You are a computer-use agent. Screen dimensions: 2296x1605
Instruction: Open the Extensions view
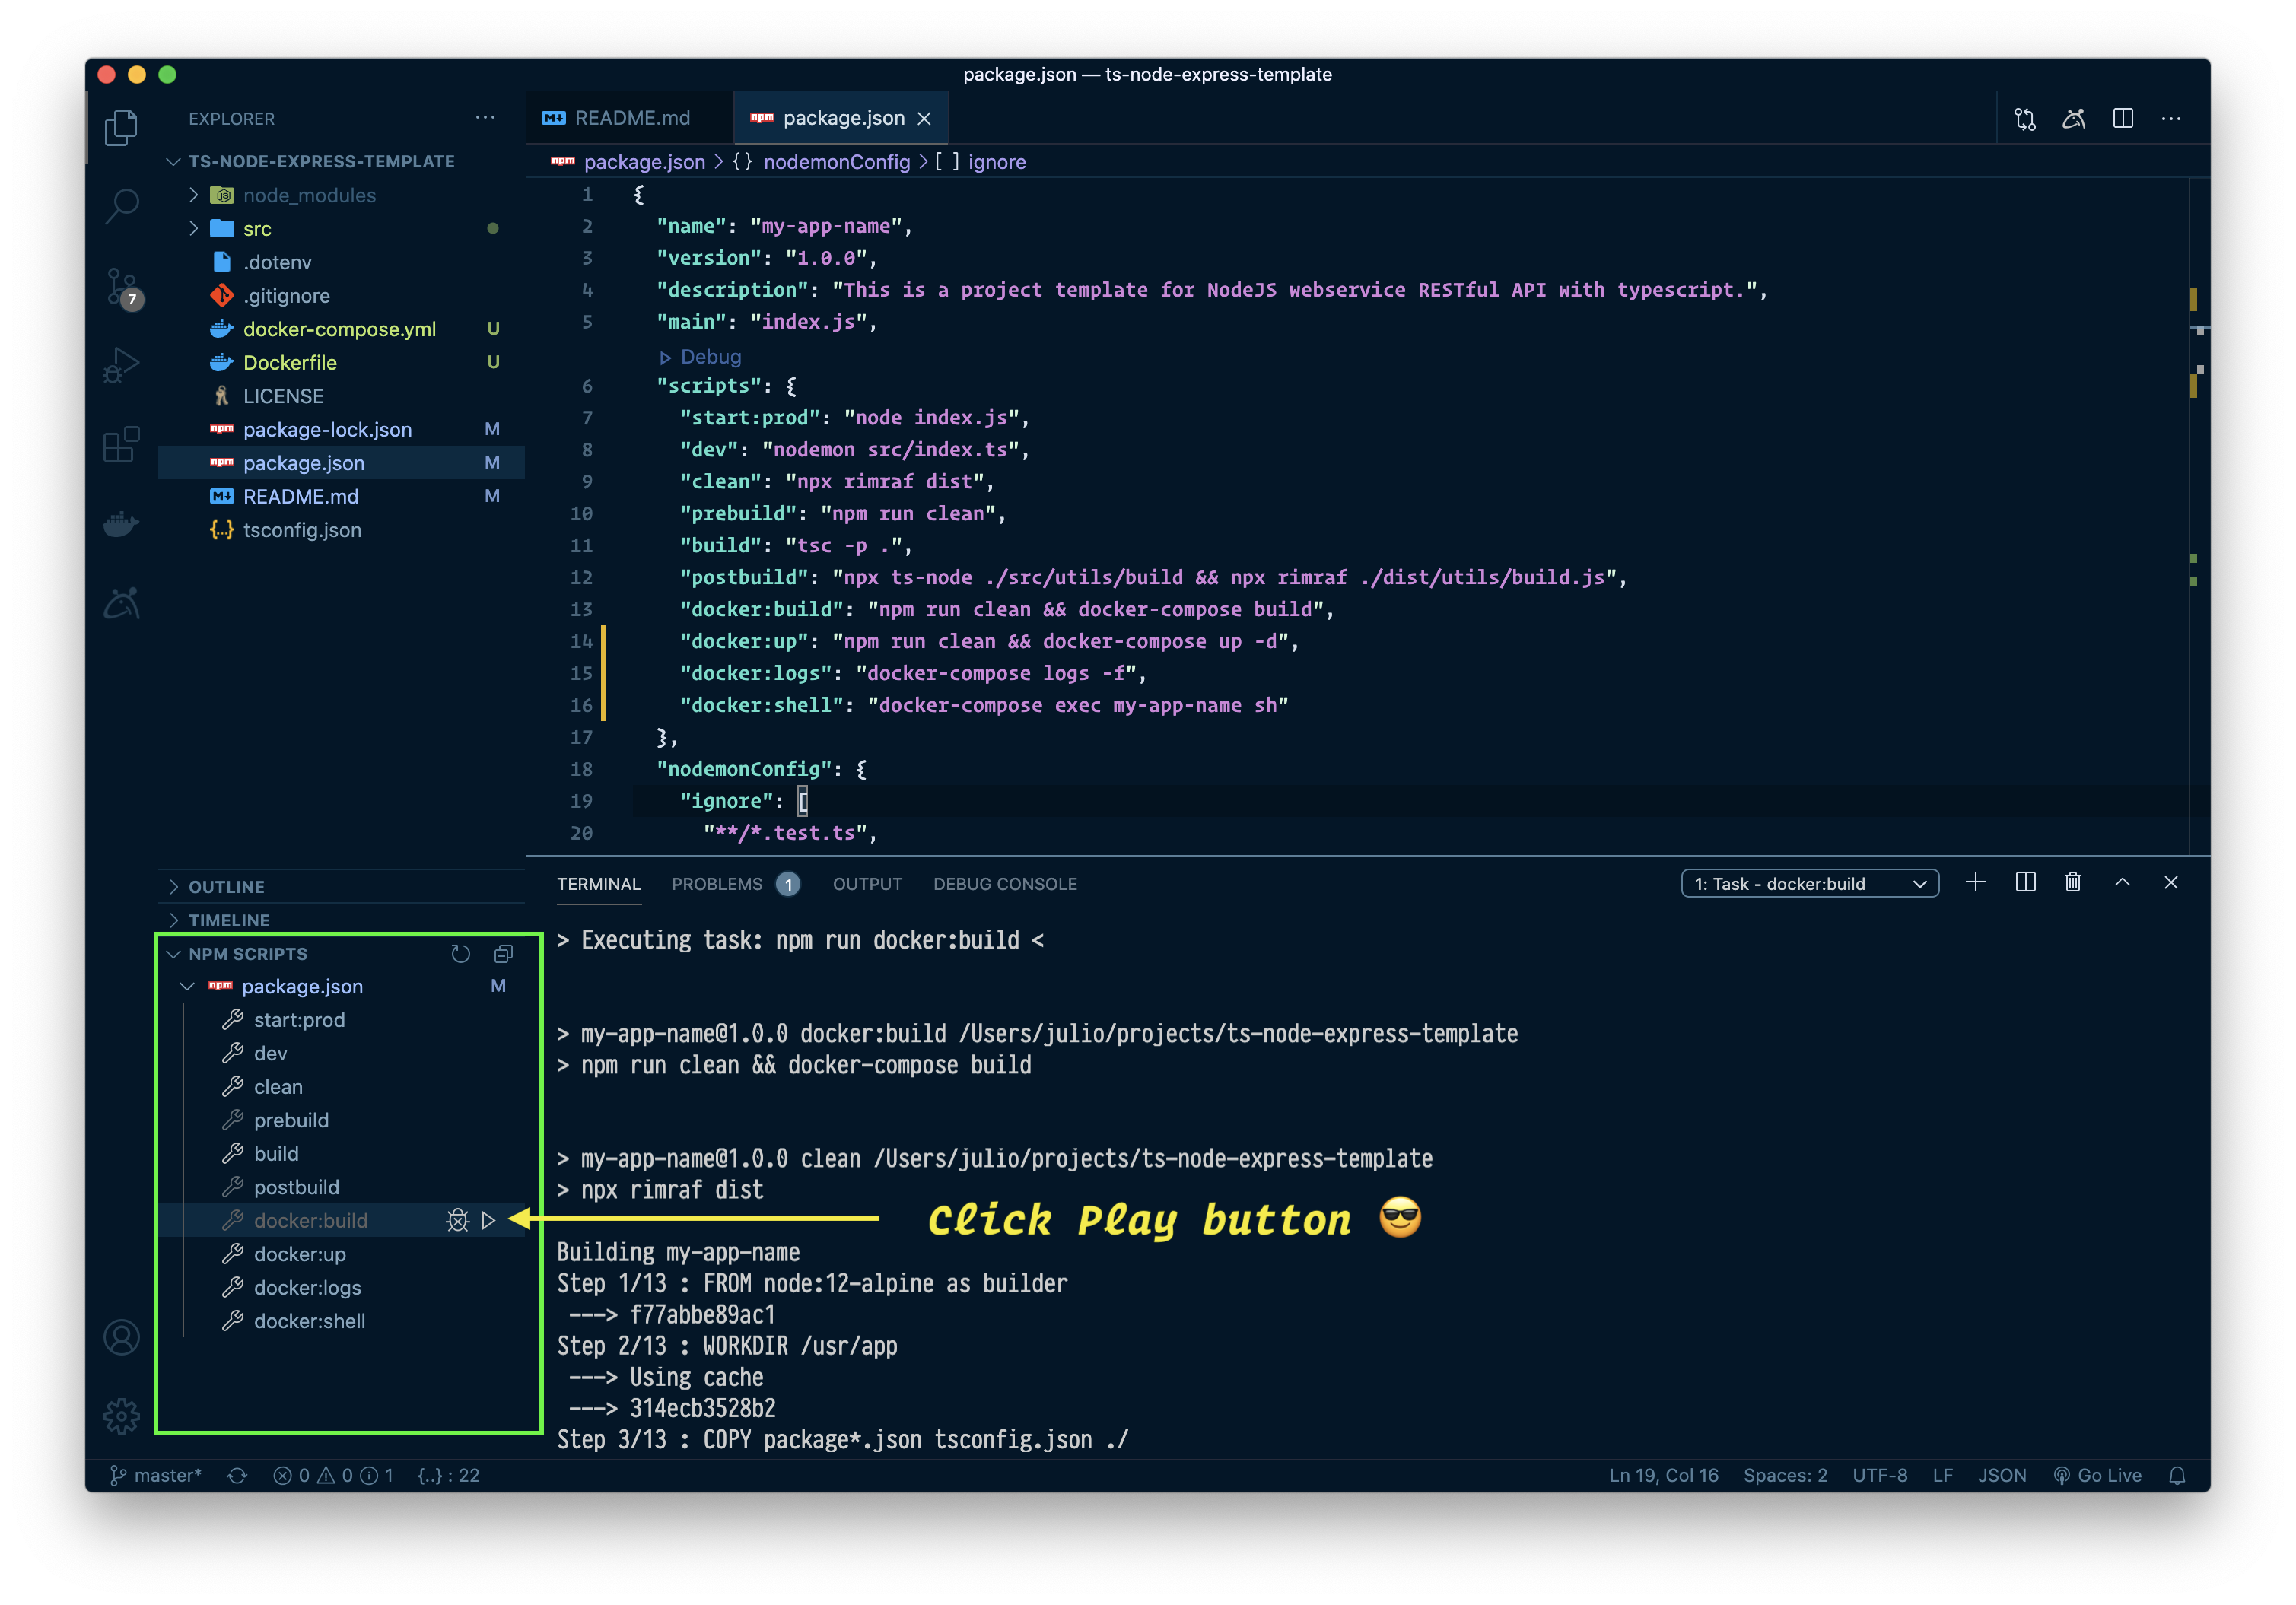(122, 444)
